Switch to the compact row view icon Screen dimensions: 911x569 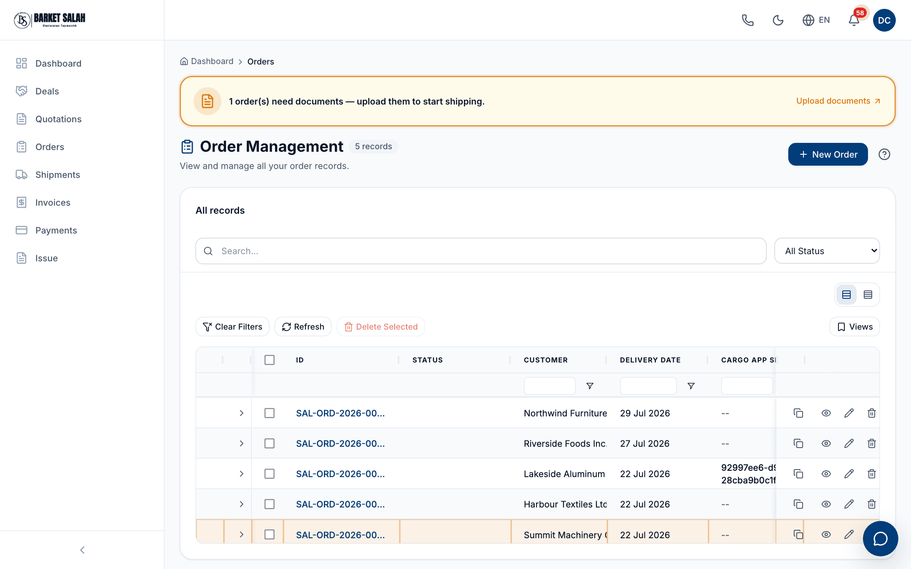pos(868,295)
